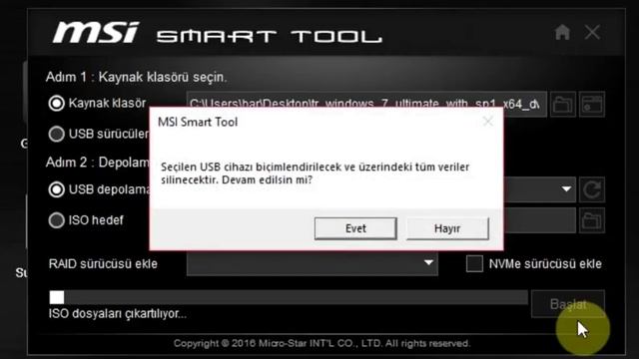This screenshot has height=359, width=639.
Task: Go to home via house icon
Action: pos(562,32)
